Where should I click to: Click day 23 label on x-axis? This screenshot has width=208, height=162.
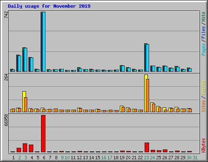(x=146, y=158)
